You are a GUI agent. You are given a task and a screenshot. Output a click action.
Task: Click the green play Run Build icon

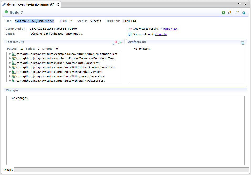(x=223, y=13)
